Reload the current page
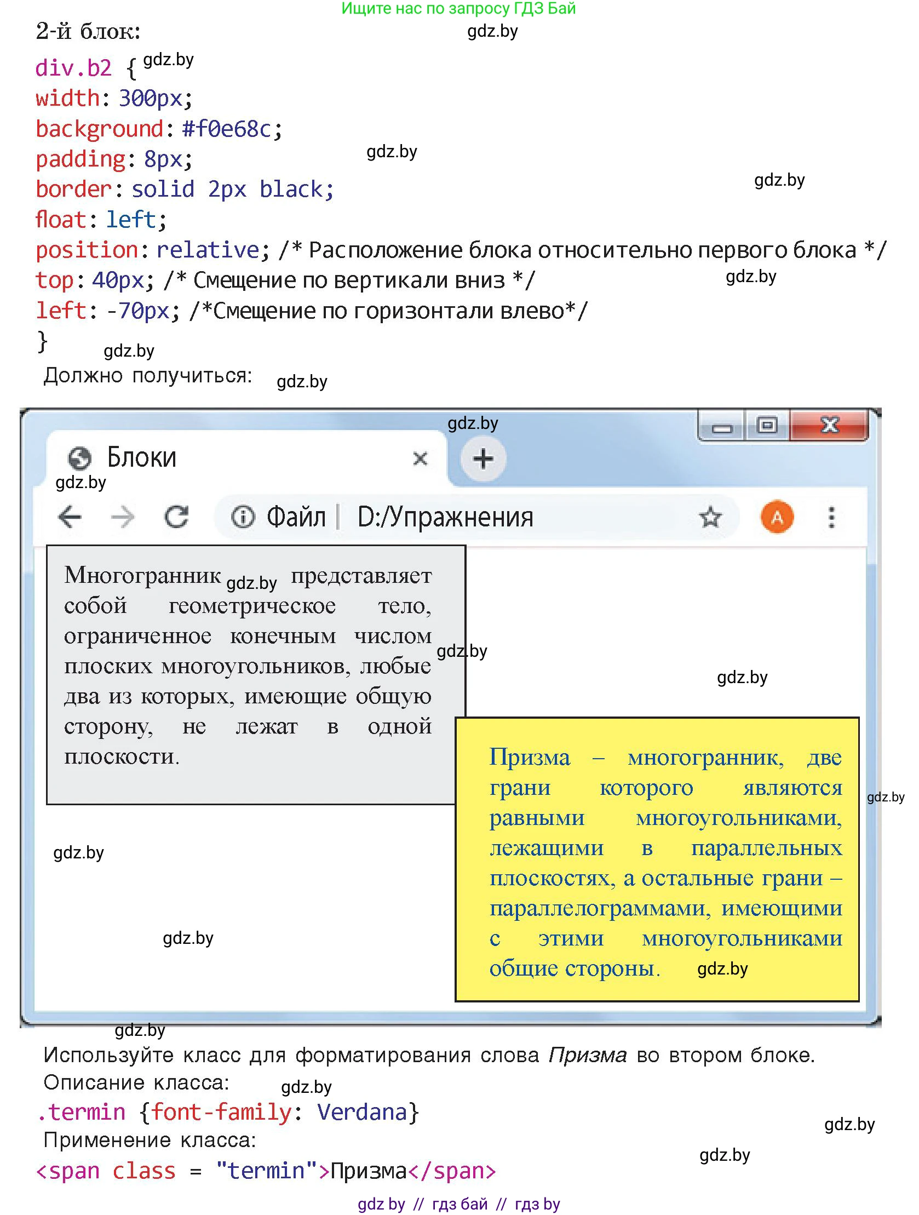 click(178, 517)
